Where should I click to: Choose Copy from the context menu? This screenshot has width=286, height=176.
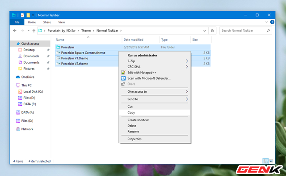click(x=155, y=112)
